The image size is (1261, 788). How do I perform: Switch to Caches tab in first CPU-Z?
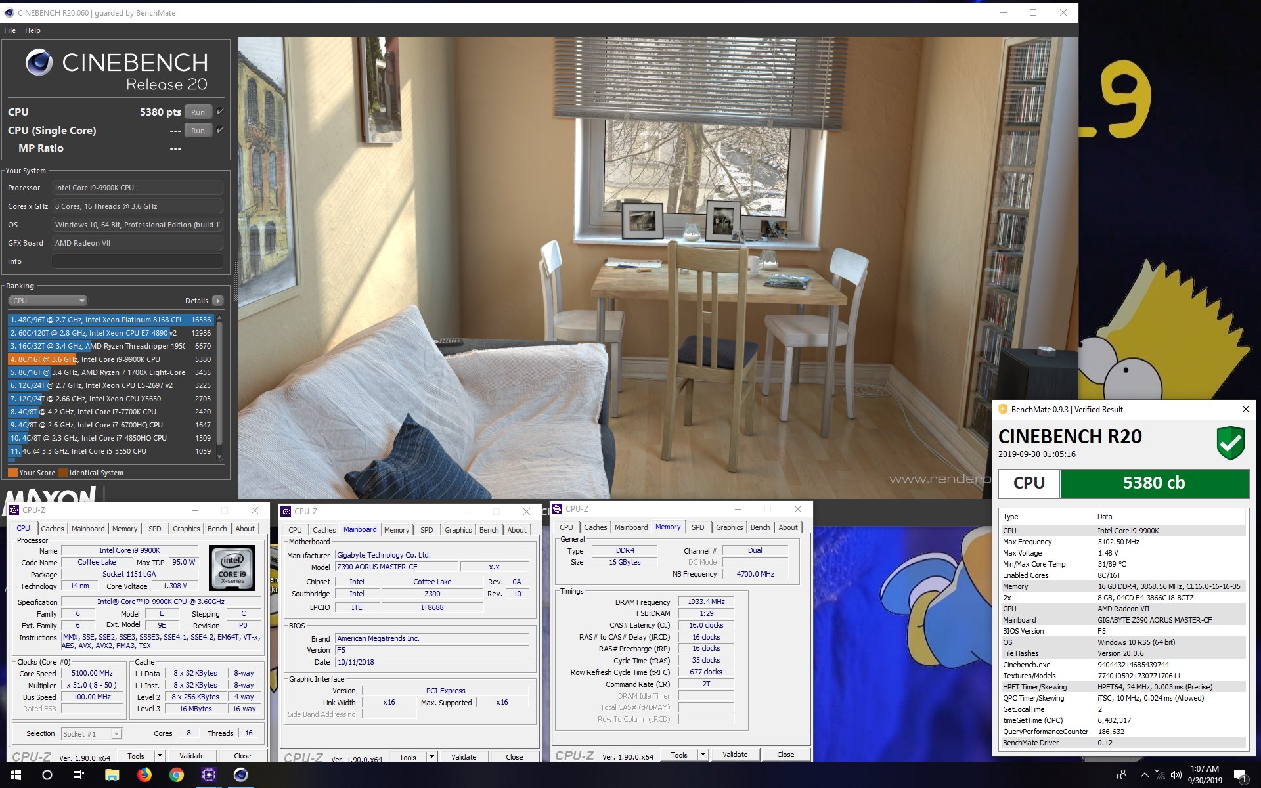click(x=53, y=529)
